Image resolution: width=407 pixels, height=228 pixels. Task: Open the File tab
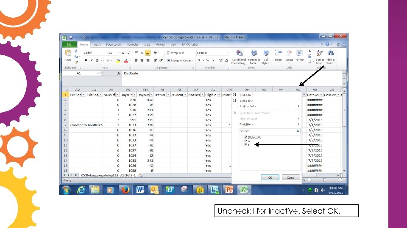69,44
